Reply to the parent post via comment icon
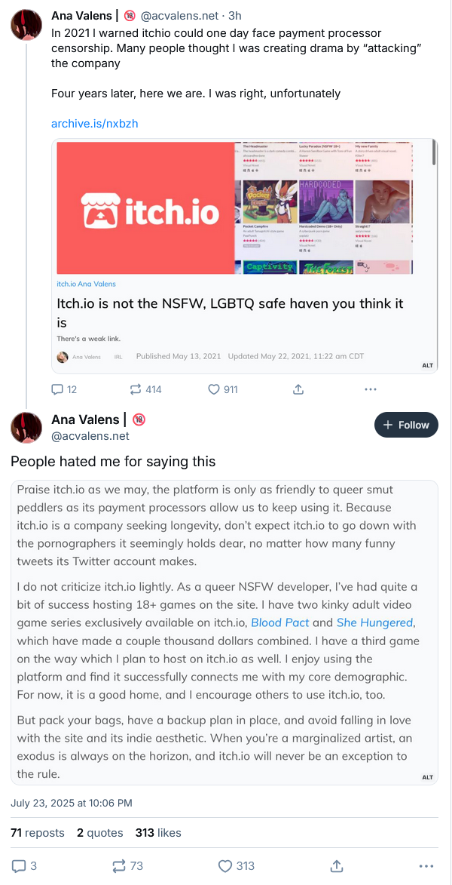The width and height of the screenshot is (452, 885). [x=57, y=389]
